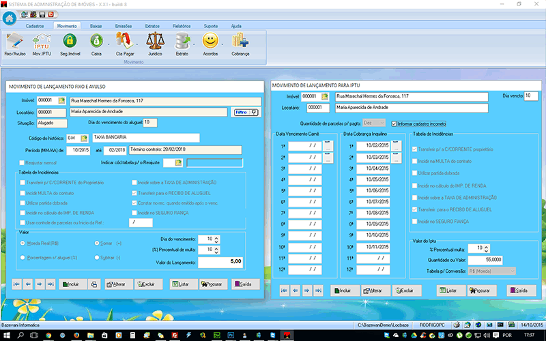This screenshot has width=546, height=341.
Task: Click print icon button beside Incluir
Action: [x=94, y=284]
